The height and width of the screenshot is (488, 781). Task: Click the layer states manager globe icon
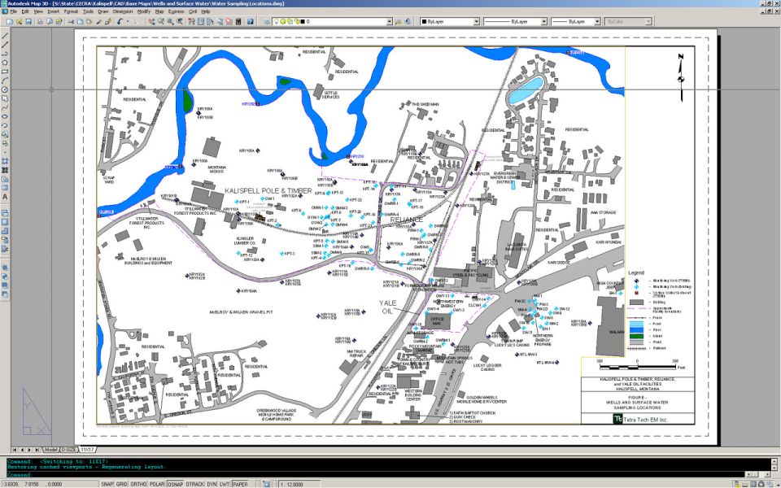(408, 22)
